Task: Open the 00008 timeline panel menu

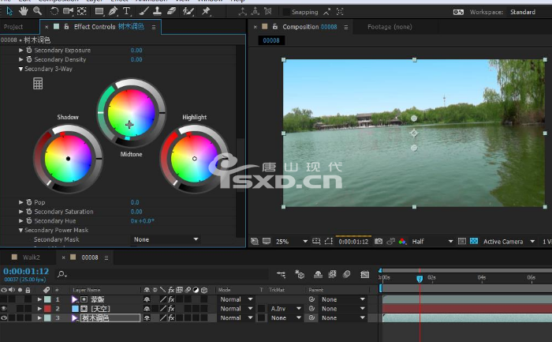Action: point(106,257)
